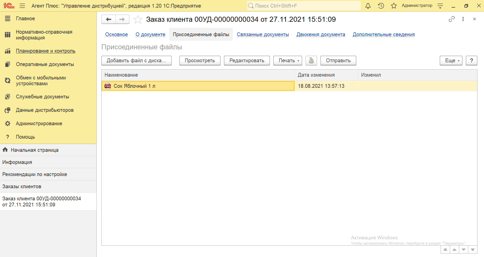This screenshot has width=484, height=257.
Task: Open the main hamburger menu
Action: (22, 6)
